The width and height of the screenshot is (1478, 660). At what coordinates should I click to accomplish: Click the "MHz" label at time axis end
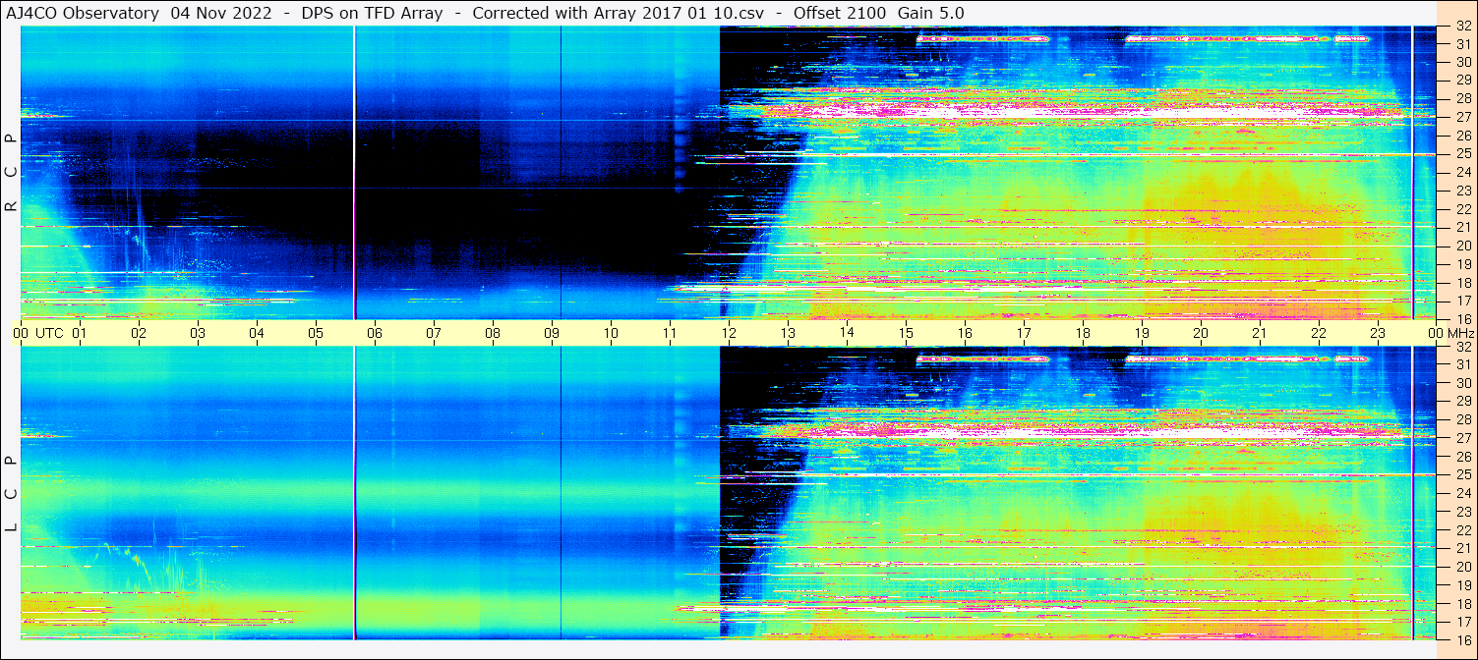pos(1460,333)
